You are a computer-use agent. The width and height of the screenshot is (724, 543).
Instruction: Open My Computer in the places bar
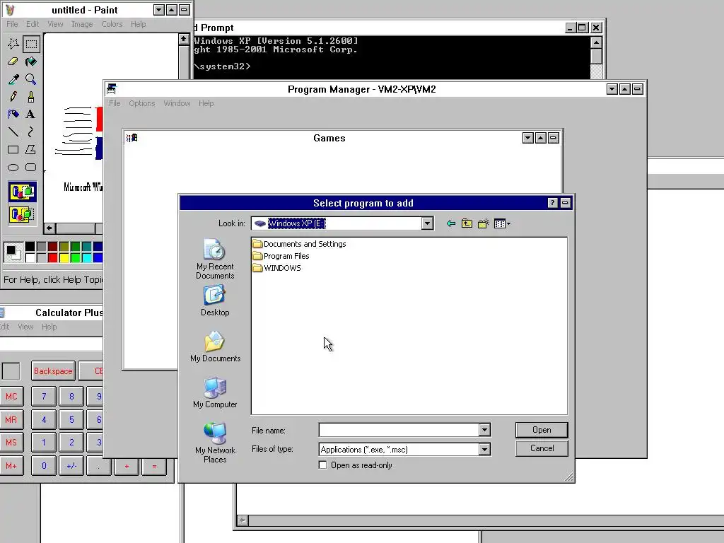(x=215, y=392)
